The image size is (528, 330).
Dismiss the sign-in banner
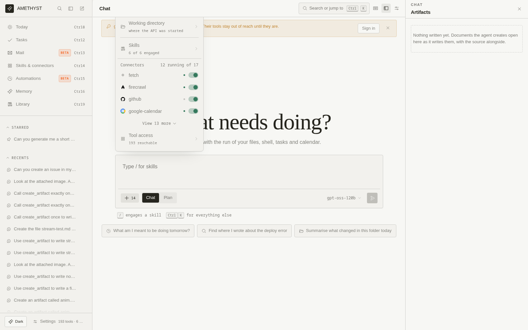point(388,28)
